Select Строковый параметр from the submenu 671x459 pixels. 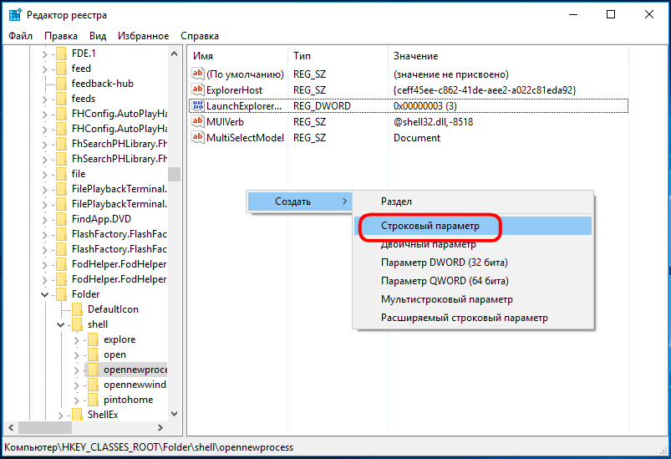tap(473, 226)
